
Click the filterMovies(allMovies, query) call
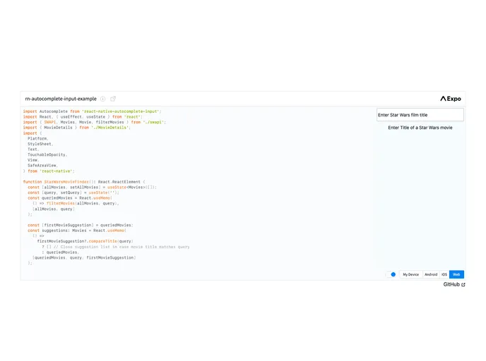coord(82,204)
